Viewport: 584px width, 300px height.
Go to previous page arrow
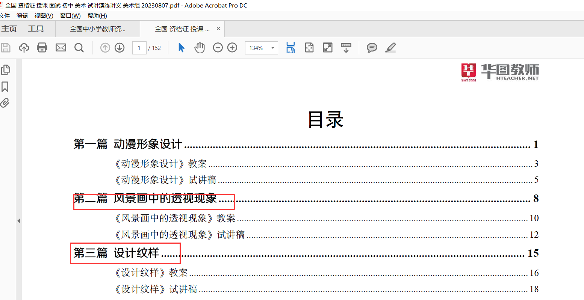point(105,48)
